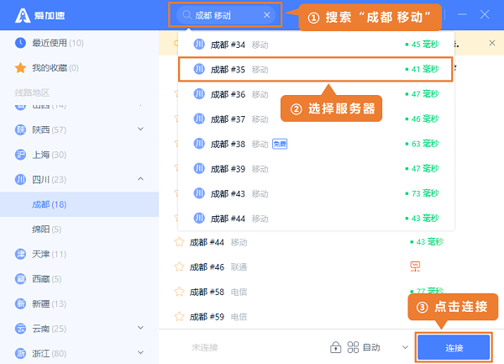Click the grid icon beside 自动
Screen dimensions: 504x364
coord(353,347)
